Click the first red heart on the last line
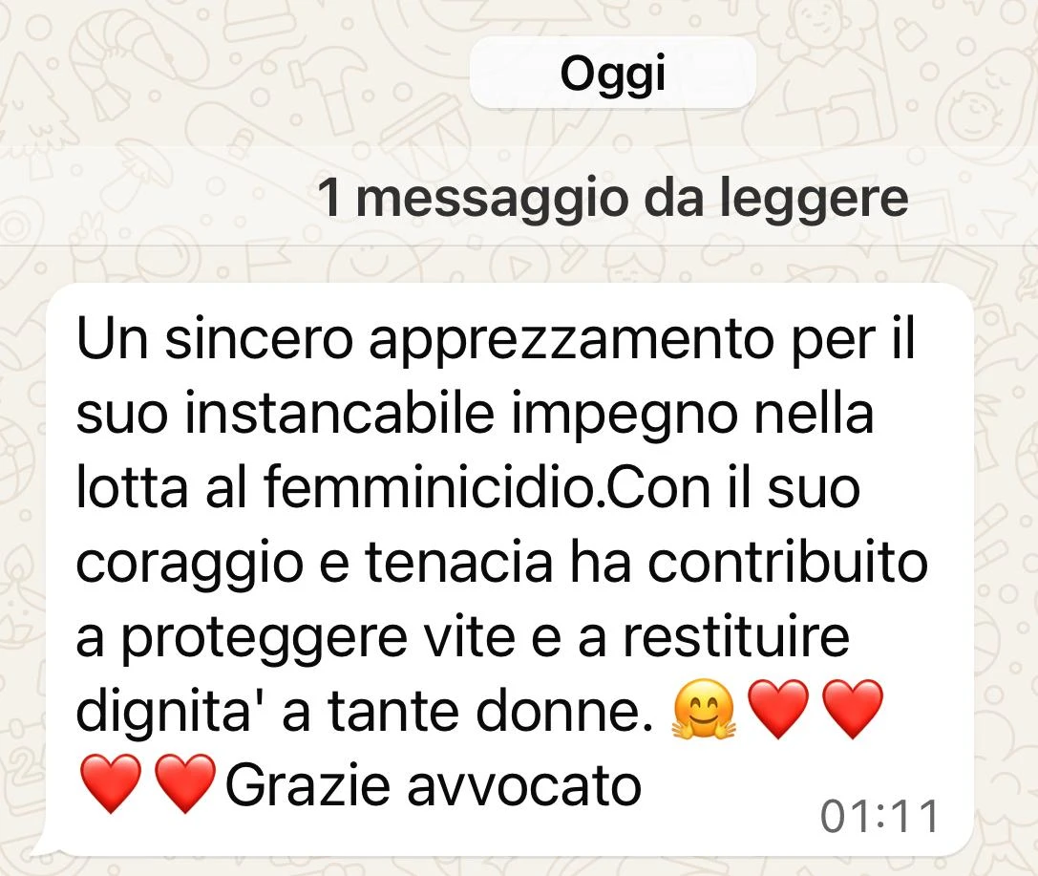Image resolution: width=1038 pixels, height=876 pixels. pos(110,784)
